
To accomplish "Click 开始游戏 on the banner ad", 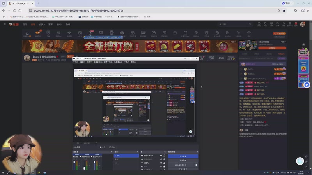I will click(x=223, y=46).
